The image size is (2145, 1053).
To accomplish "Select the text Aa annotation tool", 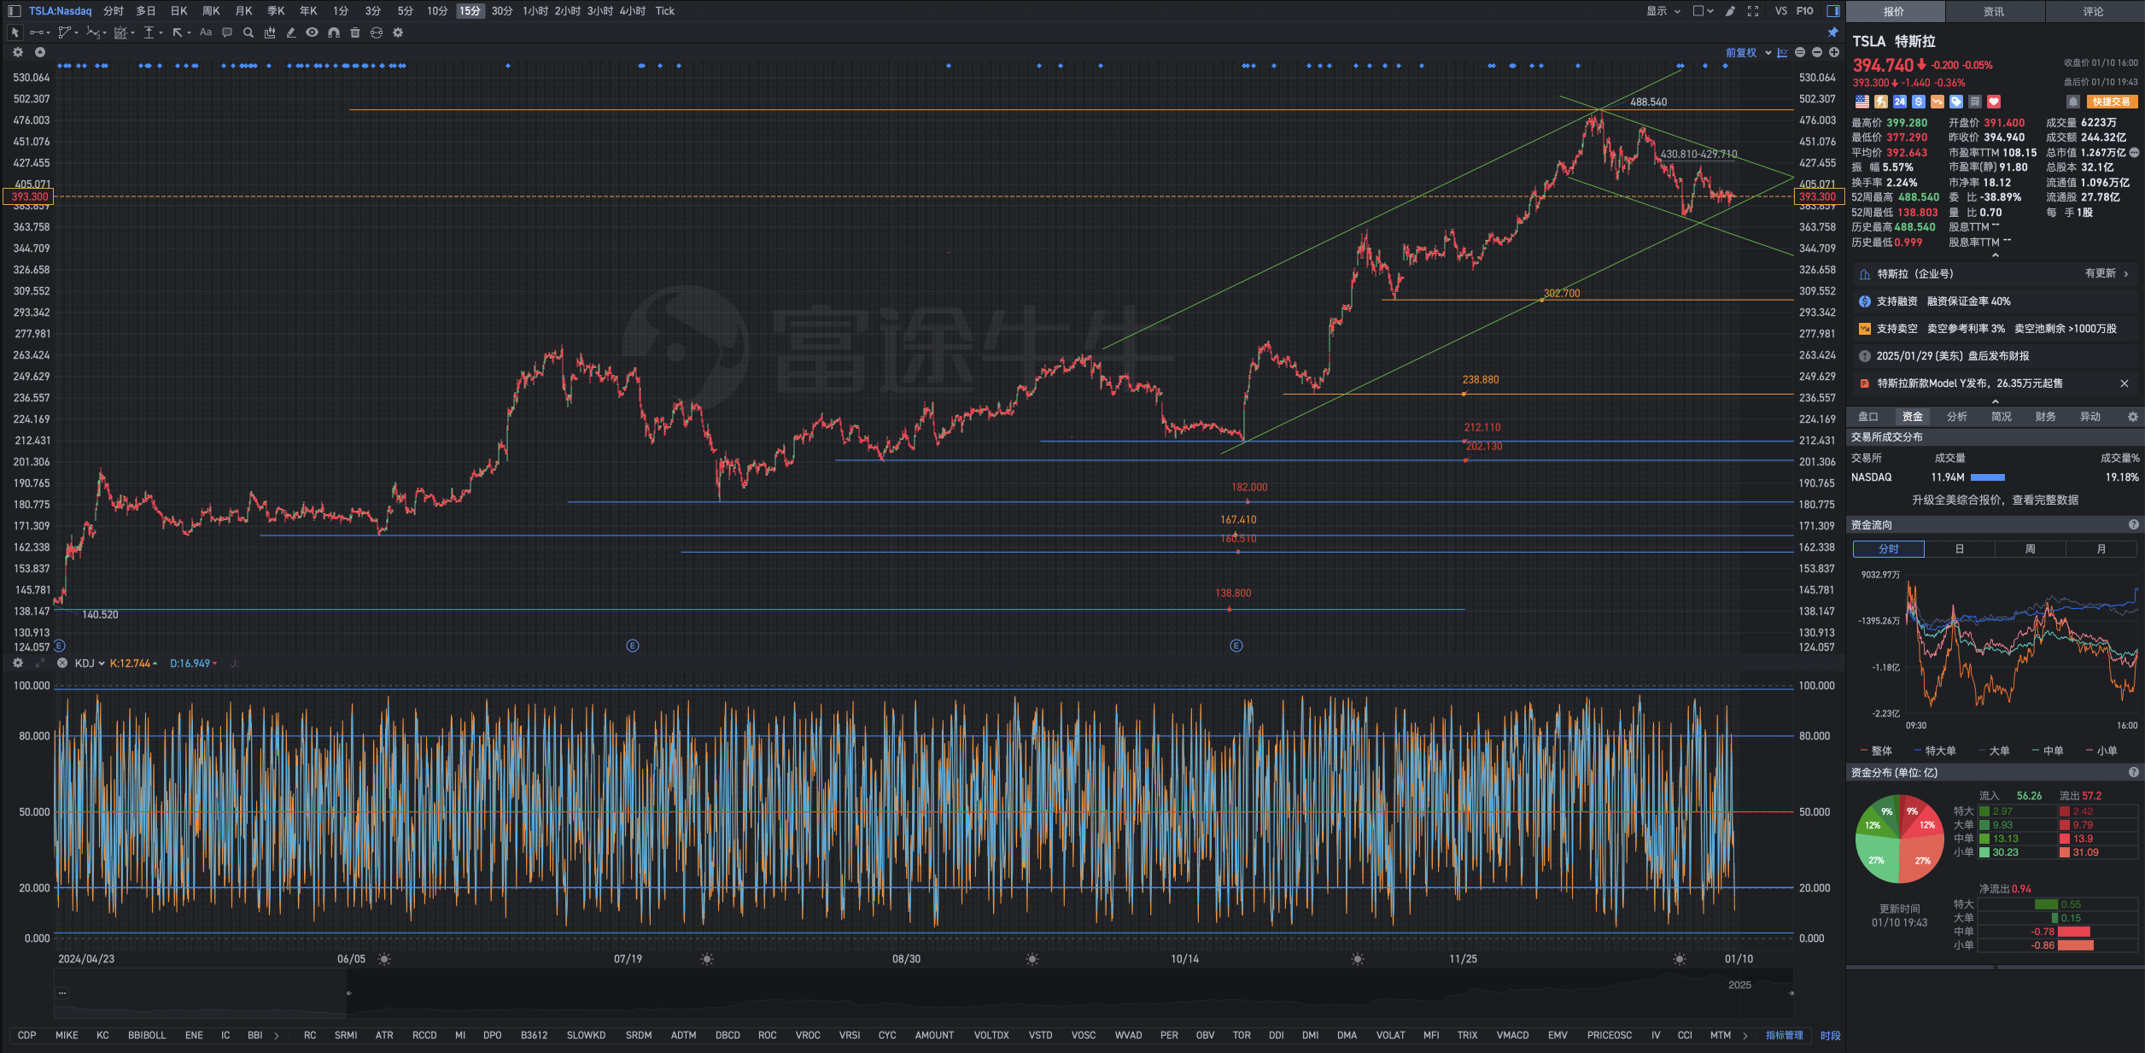I will [x=206, y=32].
